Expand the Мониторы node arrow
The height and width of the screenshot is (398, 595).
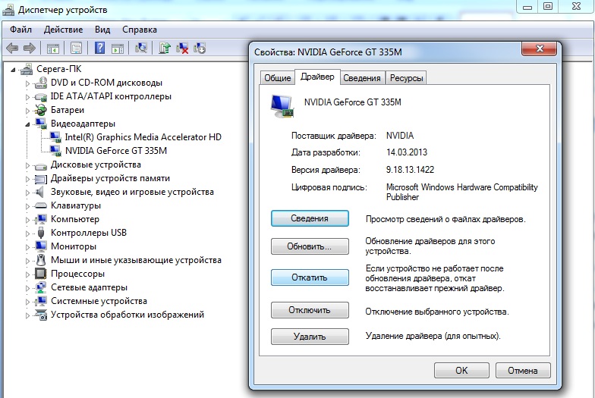[x=27, y=247]
